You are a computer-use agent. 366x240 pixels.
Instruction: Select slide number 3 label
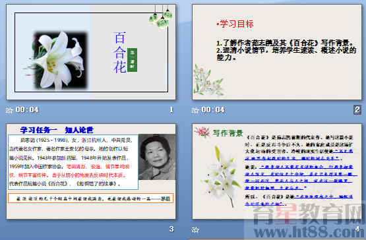(171, 229)
